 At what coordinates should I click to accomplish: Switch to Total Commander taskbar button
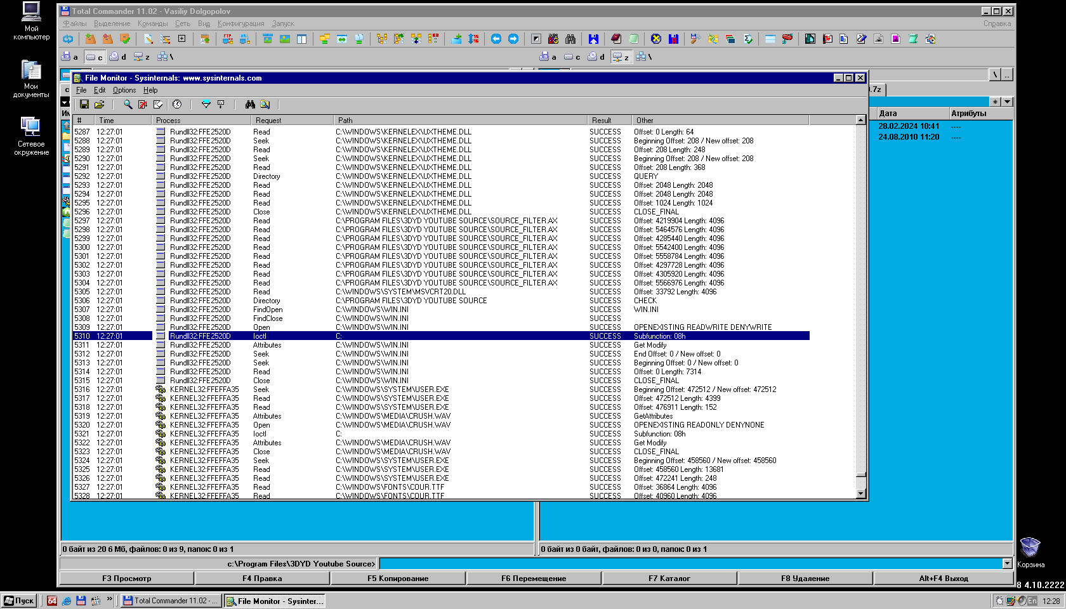coord(171,601)
